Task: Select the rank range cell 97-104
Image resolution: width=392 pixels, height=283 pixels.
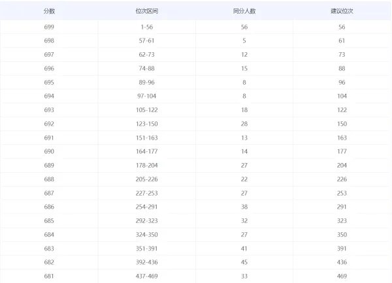Action: (146, 96)
